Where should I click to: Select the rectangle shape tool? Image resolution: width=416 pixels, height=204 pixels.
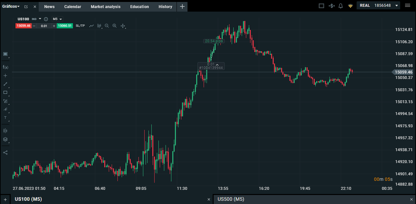(x=5, y=92)
